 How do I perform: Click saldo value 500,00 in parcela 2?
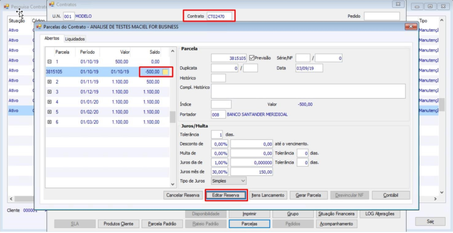click(153, 82)
